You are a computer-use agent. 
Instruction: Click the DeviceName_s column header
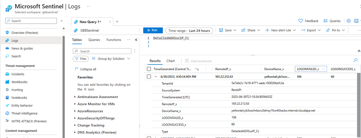tap(274, 69)
